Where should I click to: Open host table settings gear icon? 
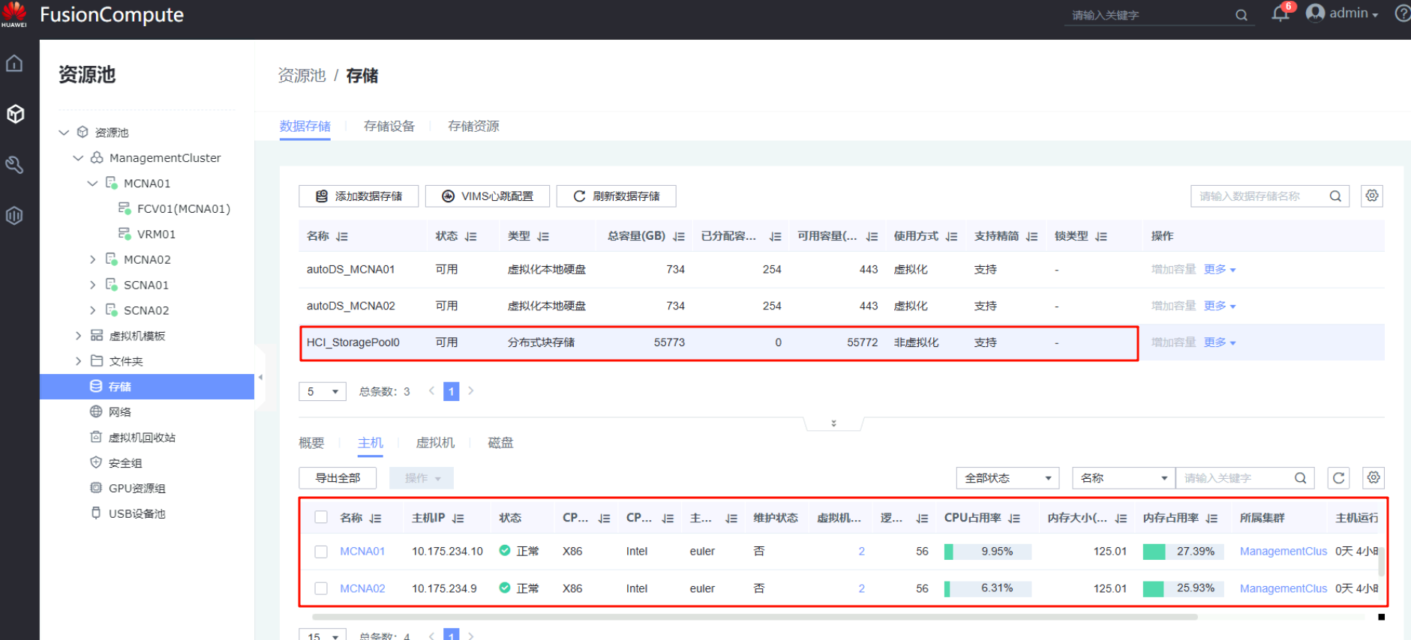tap(1373, 478)
